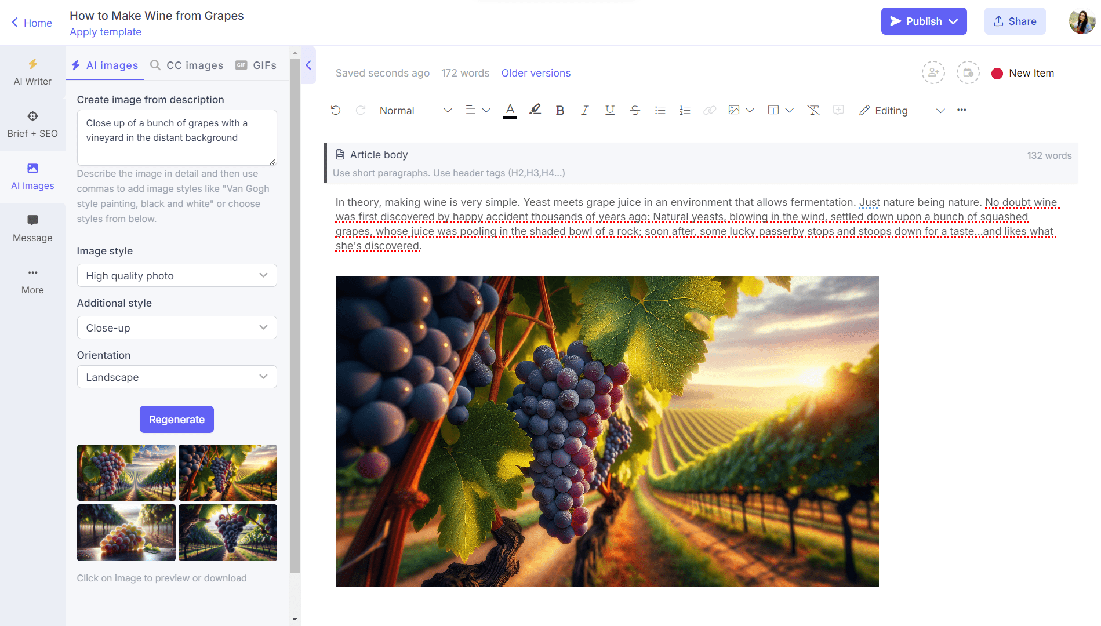The height and width of the screenshot is (626, 1101).
Task: Open the user profile avatar
Action: point(1082,22)
